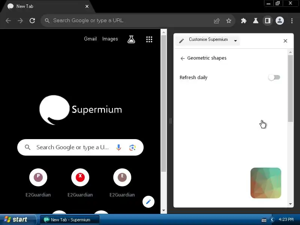This screenshot has height=225, width=300.
Task: Click the side panel resize handle
Action: point(170,121)
